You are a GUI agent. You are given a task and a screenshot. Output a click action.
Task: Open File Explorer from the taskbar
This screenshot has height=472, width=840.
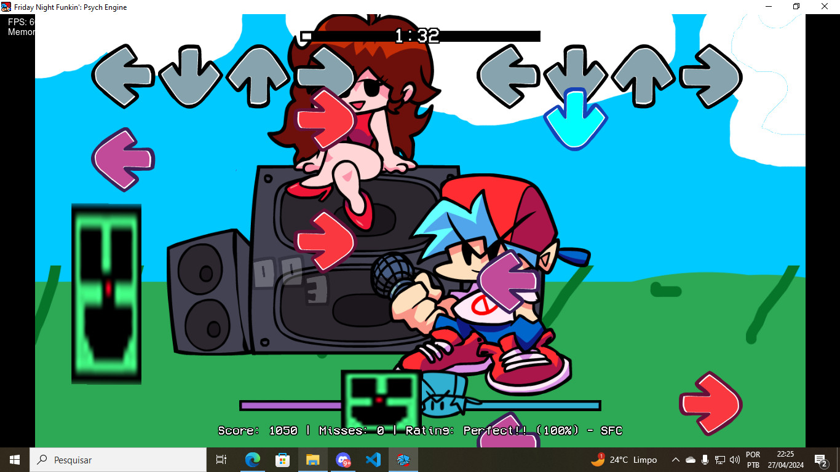(x=312, y=460)
